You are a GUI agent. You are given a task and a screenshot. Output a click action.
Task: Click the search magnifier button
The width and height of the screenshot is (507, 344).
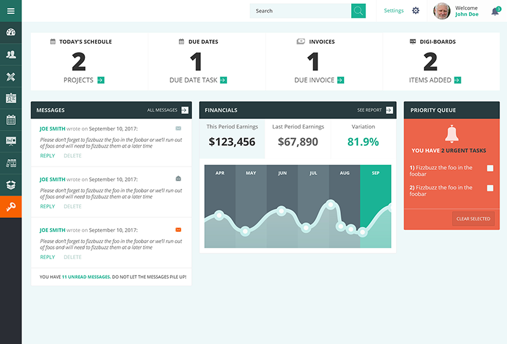point(359,11)
